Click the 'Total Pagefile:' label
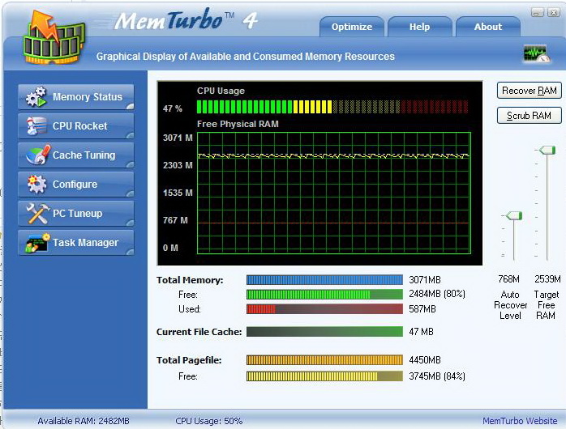This screenshot has width=566, height=429. pos(189,360)
